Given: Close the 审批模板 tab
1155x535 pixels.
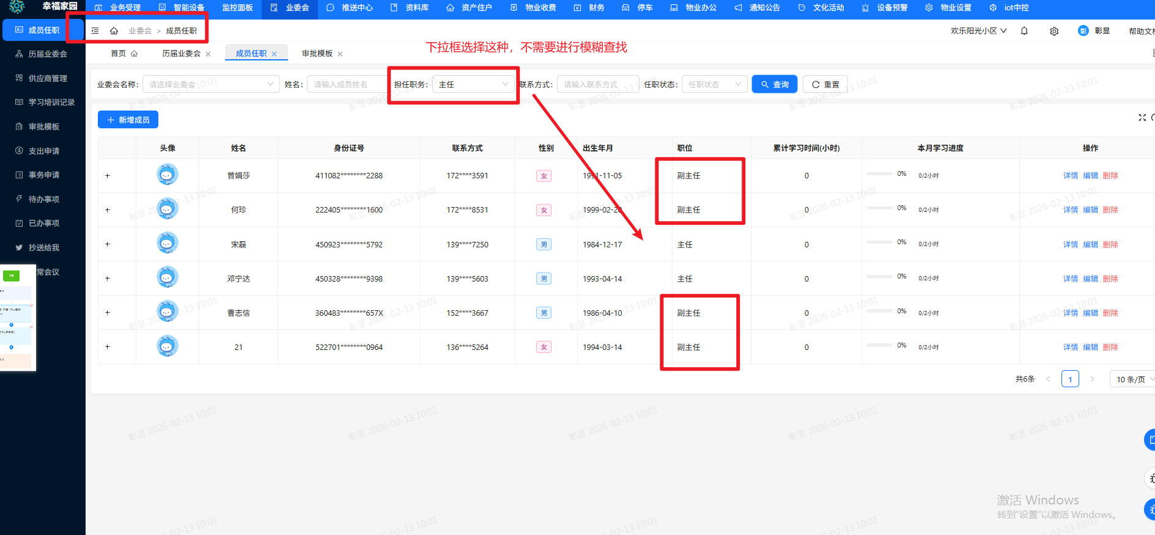Looking at the screenshot, I should pos(341,54).
